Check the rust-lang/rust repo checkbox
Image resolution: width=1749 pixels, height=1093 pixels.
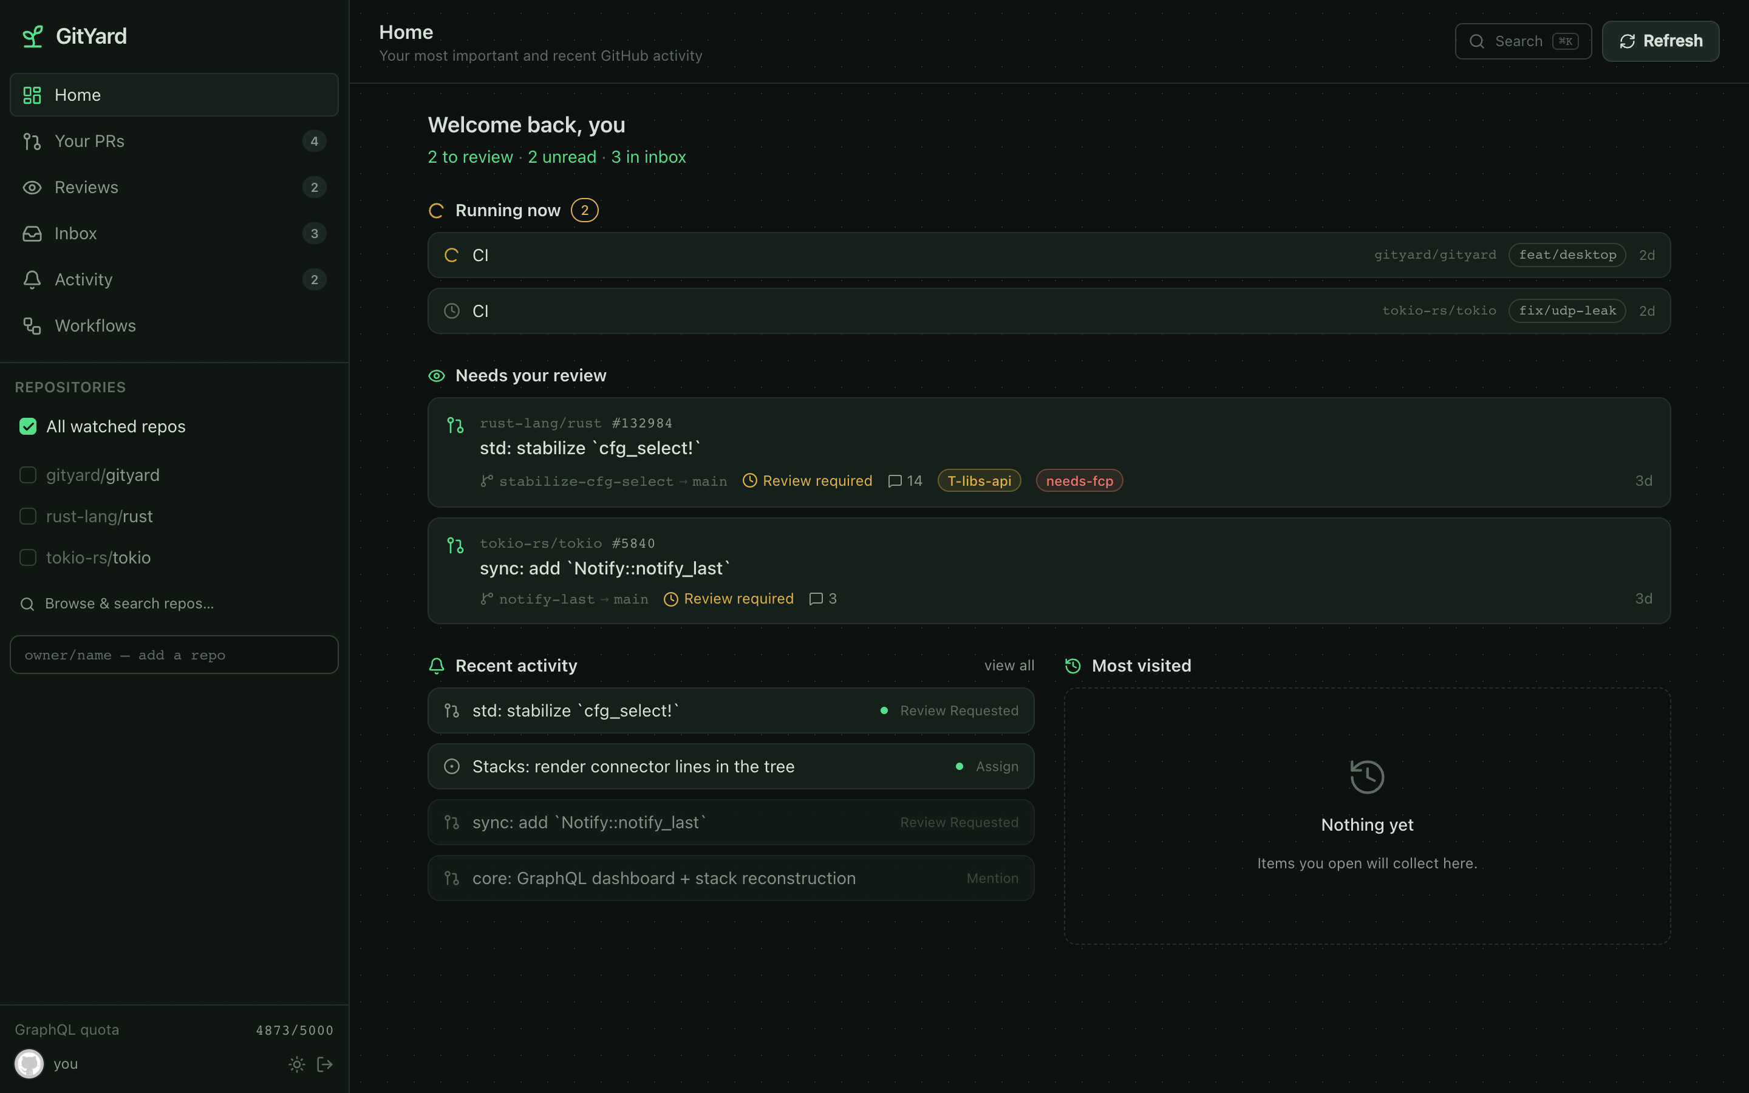(28, 516)
